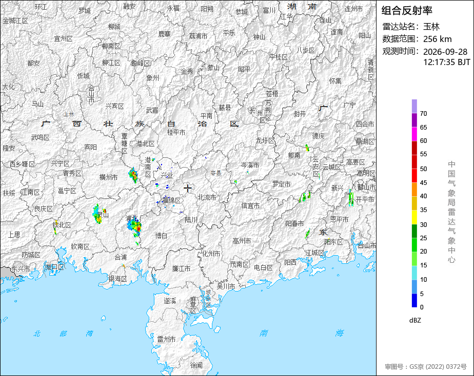Click the 恩平市 map label

point(339,219)
